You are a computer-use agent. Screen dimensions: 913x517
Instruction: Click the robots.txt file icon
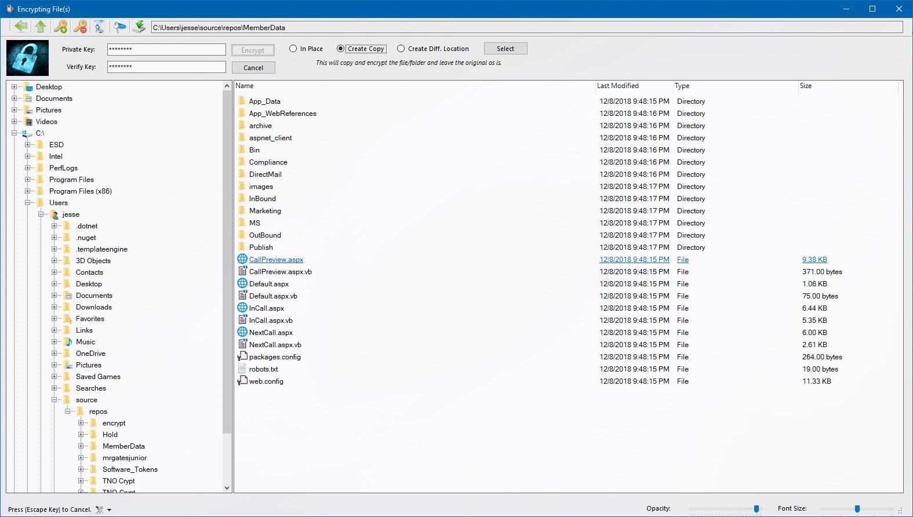pos(242,369)
